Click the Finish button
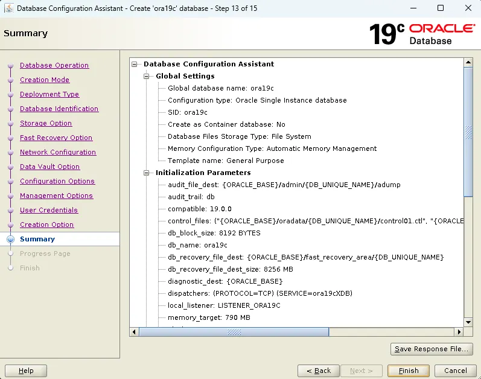The image size is (481, 379). click(x=409, y=371)
